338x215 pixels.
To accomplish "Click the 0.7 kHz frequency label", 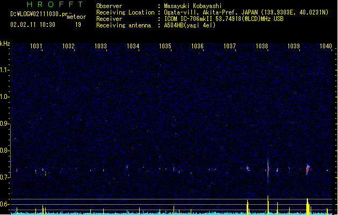I will [x=5, y=177].
